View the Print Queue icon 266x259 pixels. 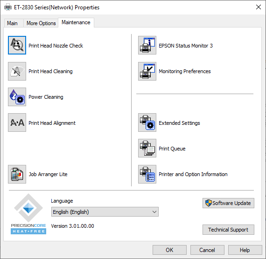[x=147, y=148]
